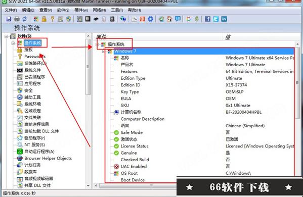This screenshot has height=197, width=303.
Task: Click the Google toolbar icon
Action: point(188,19)
